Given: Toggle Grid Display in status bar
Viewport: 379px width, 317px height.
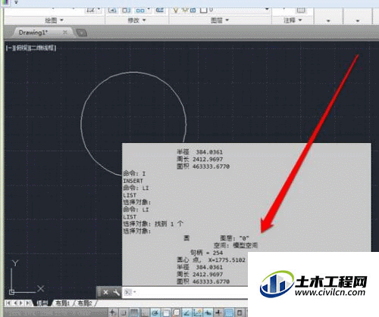Looking at the screenshot, I should (x=134, y=312).
